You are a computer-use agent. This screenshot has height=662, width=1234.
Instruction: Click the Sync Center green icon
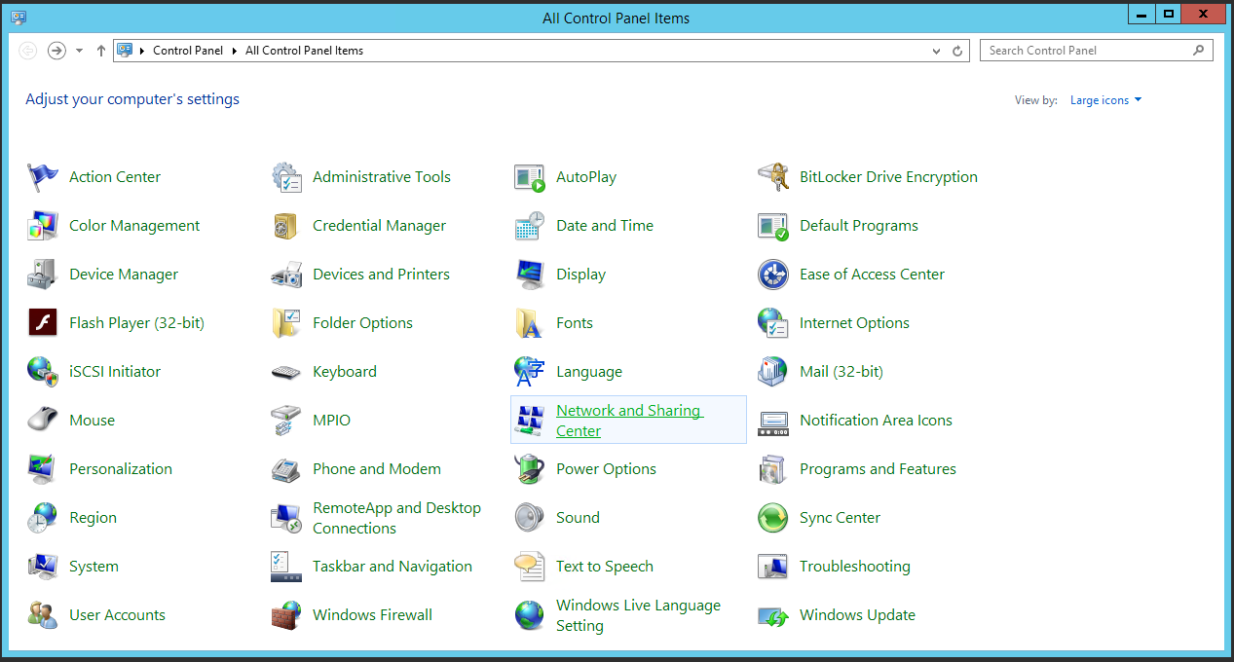pos(773,518)
